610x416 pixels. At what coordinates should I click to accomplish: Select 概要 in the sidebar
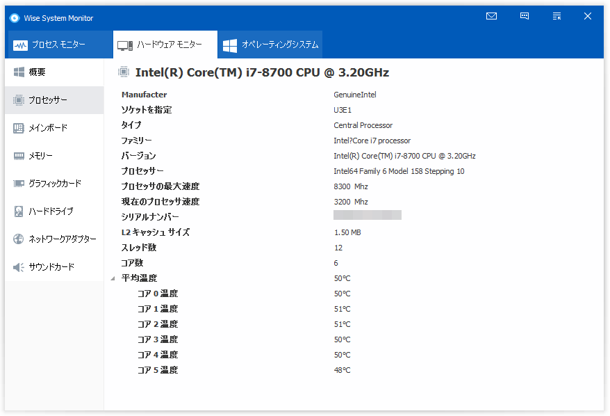[x=54, y=72]
